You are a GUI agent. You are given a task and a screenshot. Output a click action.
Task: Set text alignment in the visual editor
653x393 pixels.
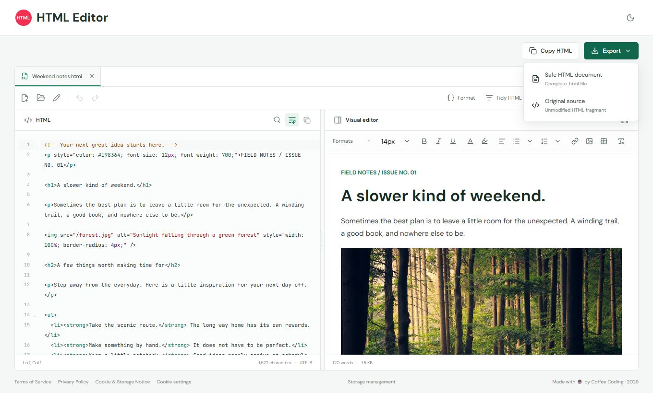tap(501, 141)
